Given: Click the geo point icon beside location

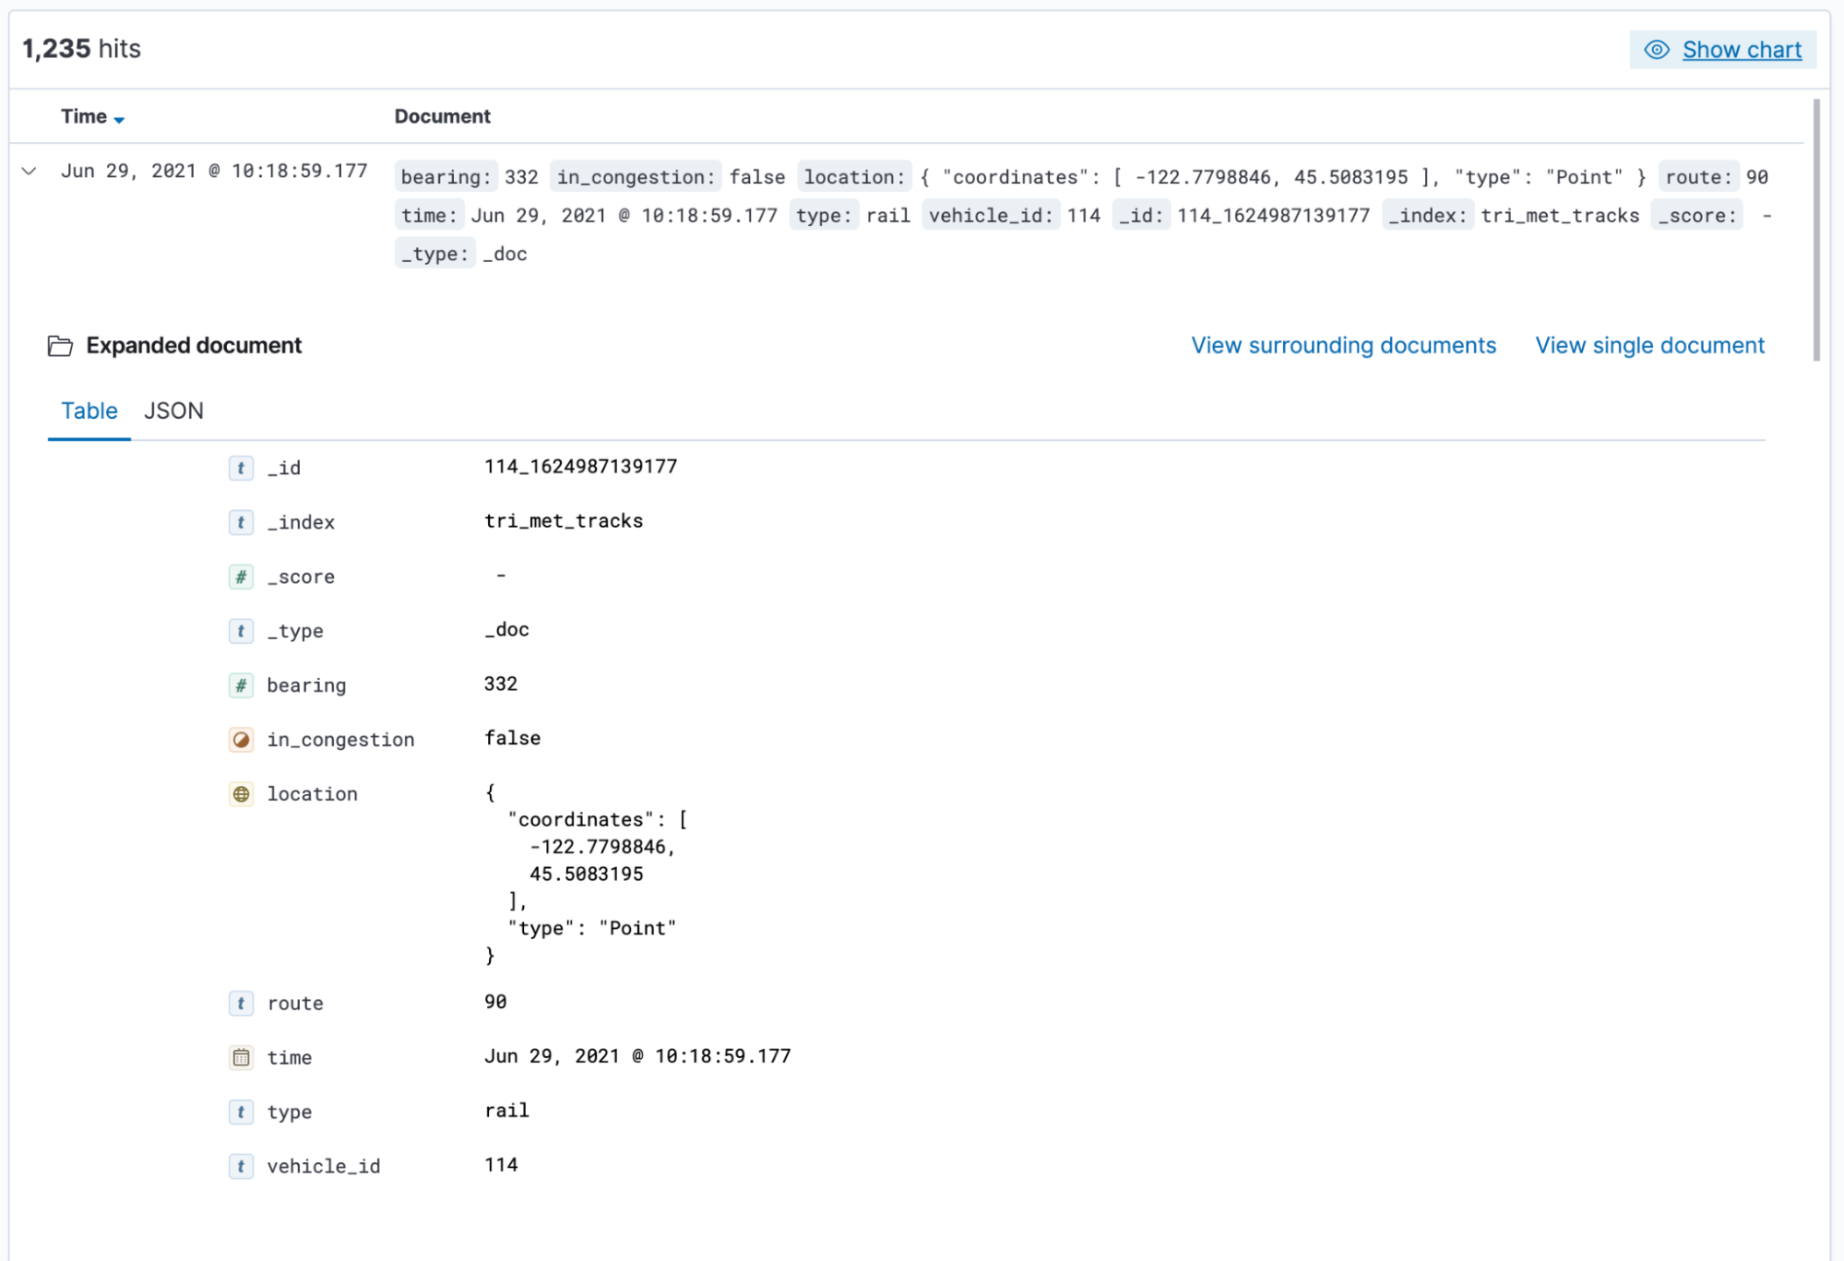Looking at the screenshot, I should coord(241,794).
